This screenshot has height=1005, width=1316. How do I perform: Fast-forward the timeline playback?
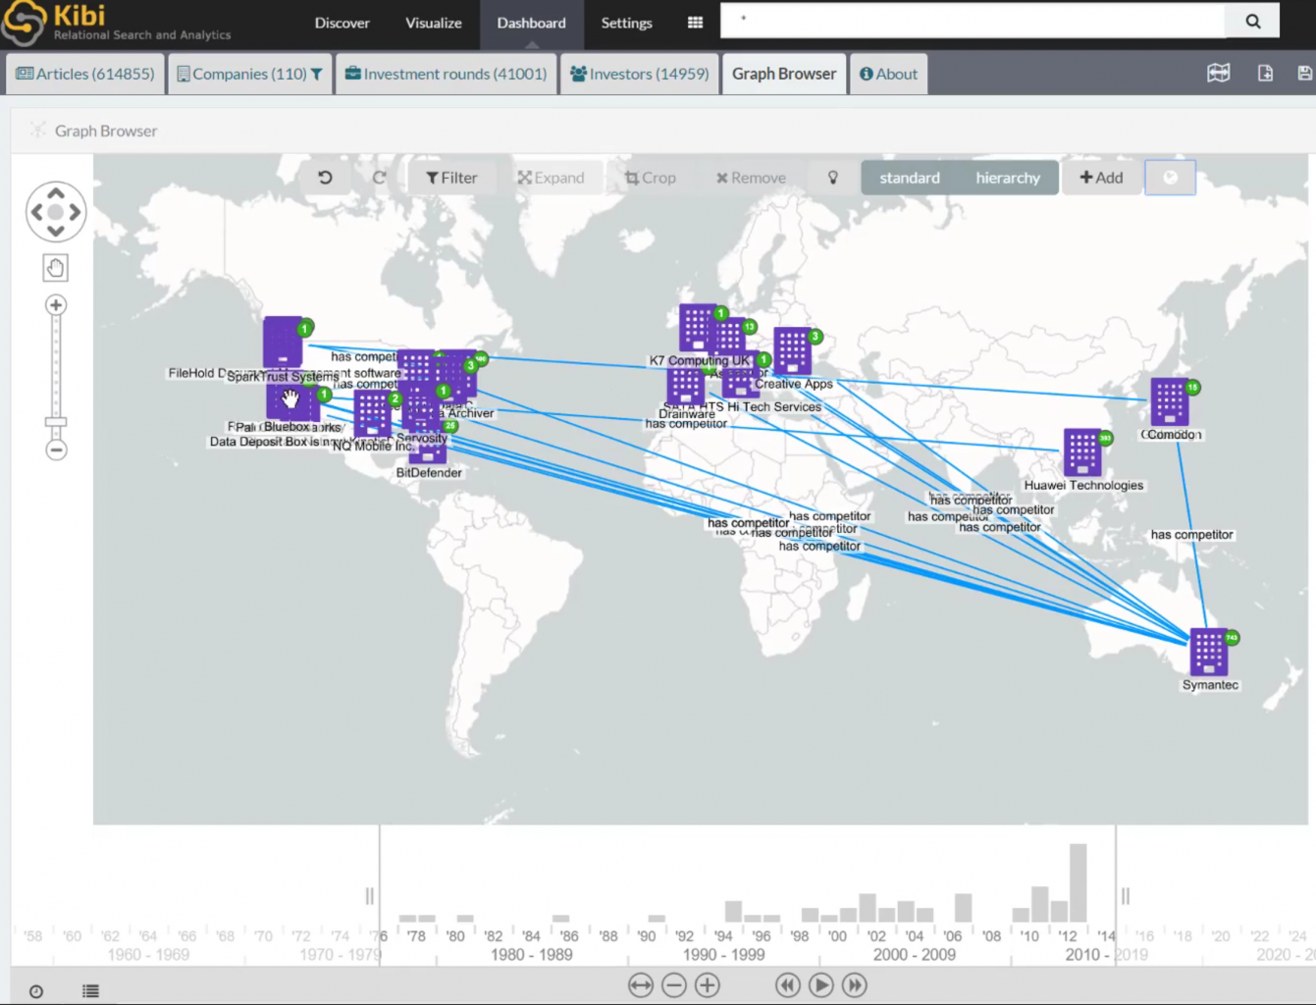click(855, 985)
